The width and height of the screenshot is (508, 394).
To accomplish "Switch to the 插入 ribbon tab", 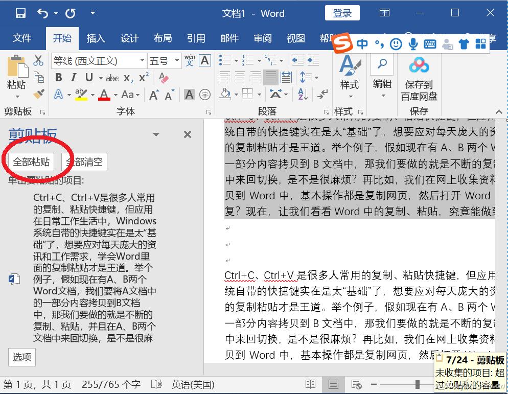I will point(96,38).
